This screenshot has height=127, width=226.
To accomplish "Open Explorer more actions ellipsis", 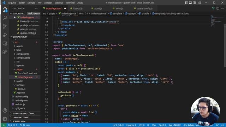I will (36, 8).
